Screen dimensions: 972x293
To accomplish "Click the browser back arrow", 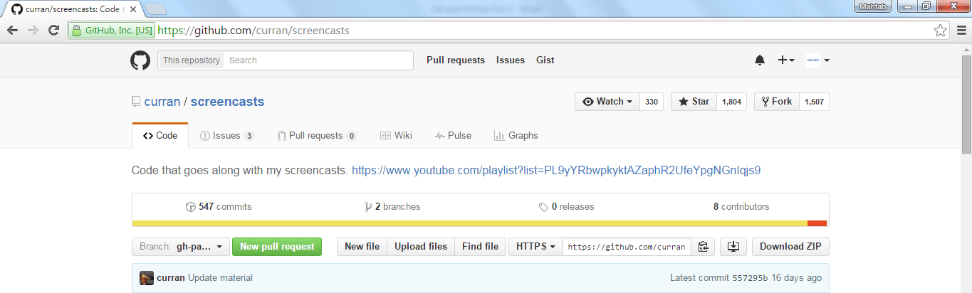I will (13, 31).
